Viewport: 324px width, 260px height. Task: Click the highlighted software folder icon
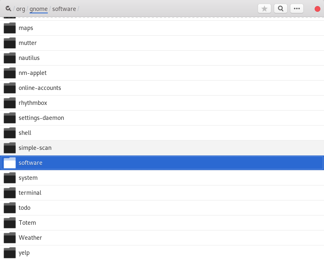[x=10, y=163]
